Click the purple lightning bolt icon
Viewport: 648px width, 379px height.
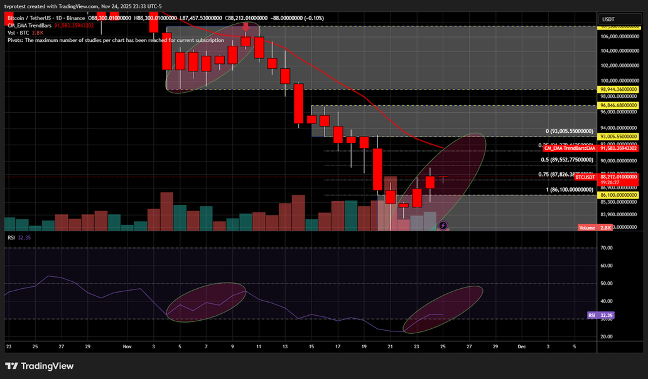[442, 225]
